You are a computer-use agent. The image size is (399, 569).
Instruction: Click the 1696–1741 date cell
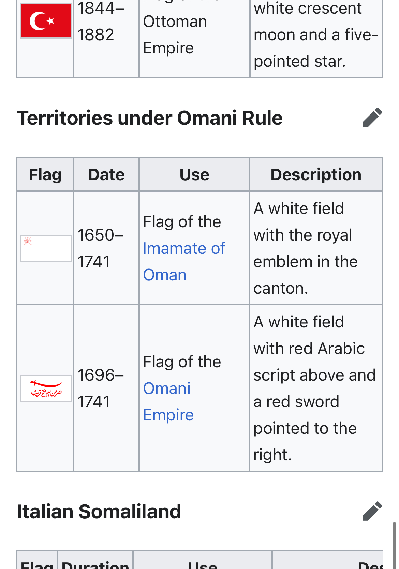click(x=100, y=388)
